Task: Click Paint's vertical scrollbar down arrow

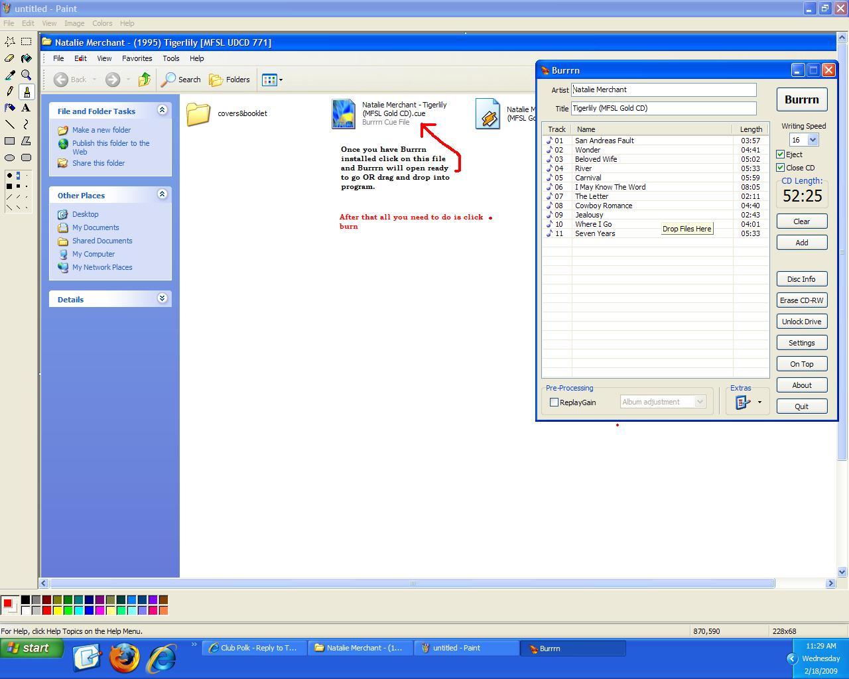Action: click(842, 572)
